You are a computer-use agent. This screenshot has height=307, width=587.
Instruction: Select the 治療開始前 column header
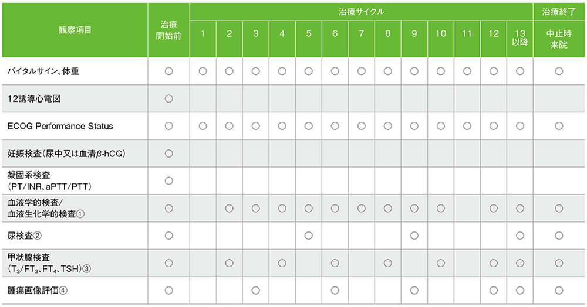click(x=168, y=29)
